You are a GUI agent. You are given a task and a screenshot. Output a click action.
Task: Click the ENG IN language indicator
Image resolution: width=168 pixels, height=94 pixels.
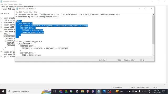(149, 91)
